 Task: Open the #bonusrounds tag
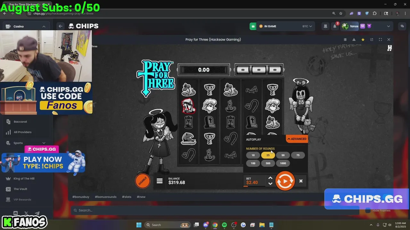[x=105, y=197]
